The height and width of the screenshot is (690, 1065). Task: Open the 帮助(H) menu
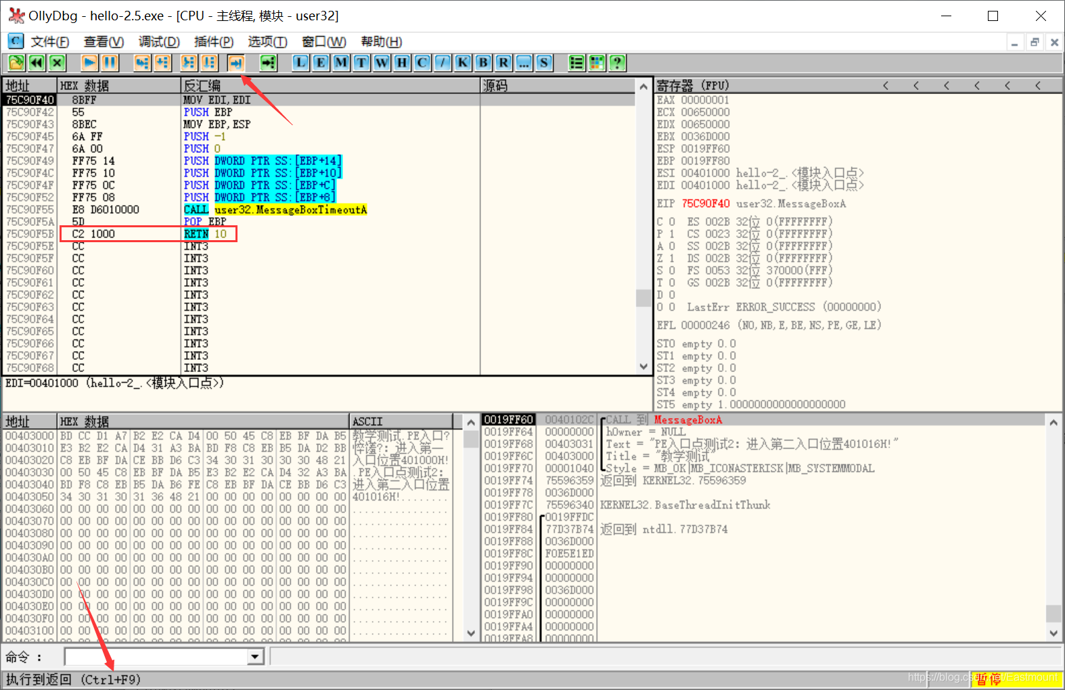[382, 42]
